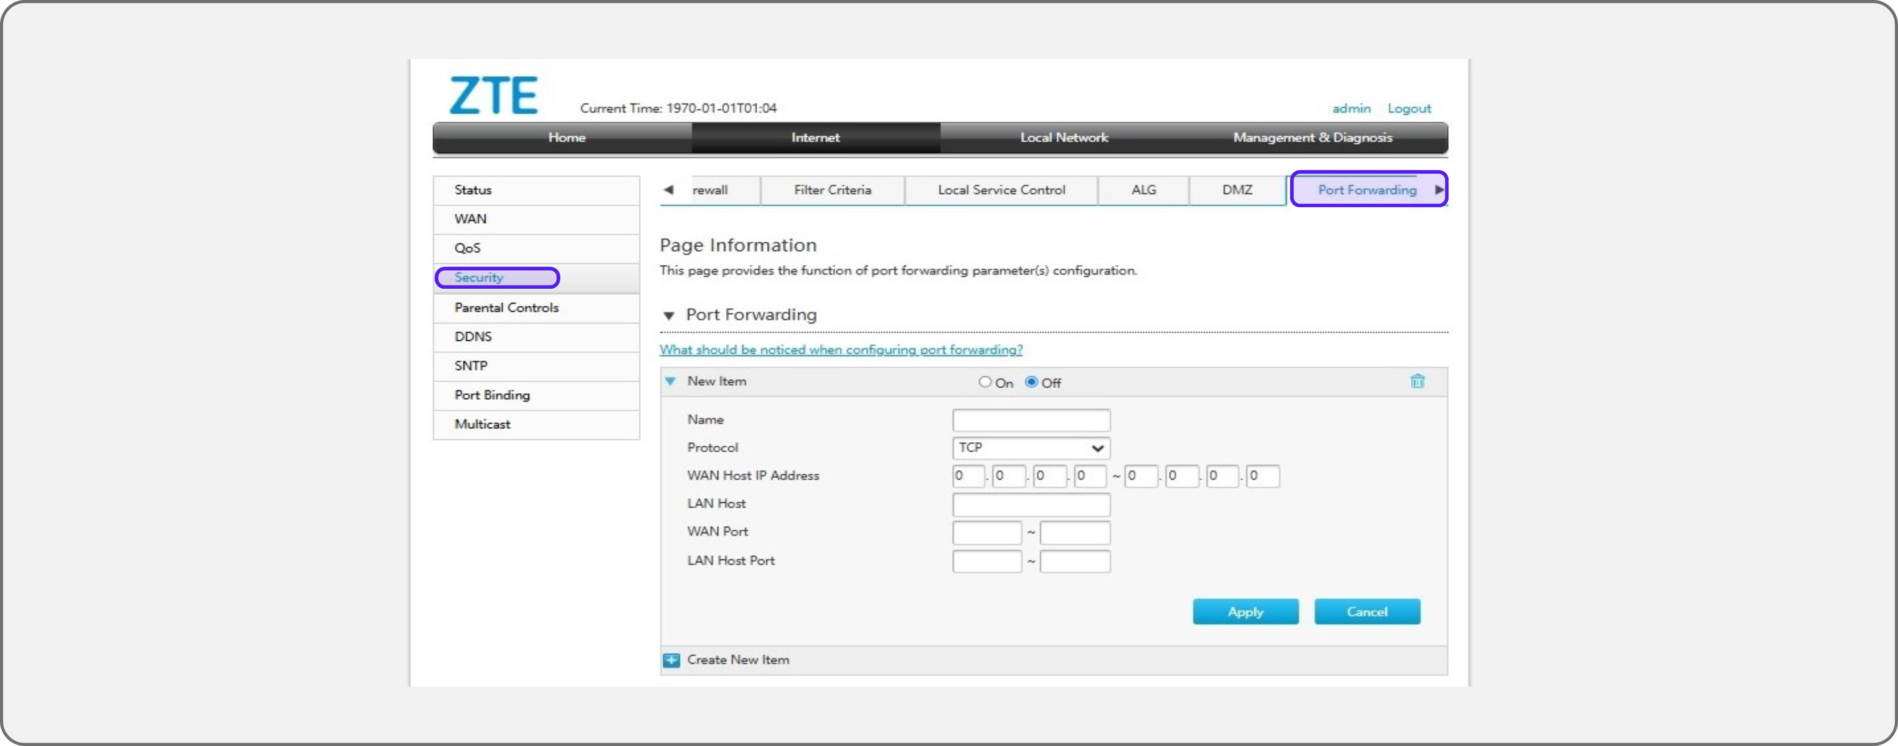Open the QoS sidebar item

click(x=536, y=249)
